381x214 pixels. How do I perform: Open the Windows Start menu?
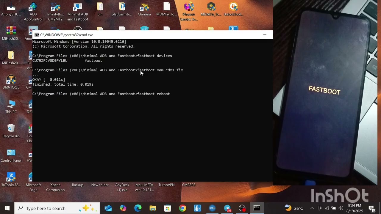[7, 208]
